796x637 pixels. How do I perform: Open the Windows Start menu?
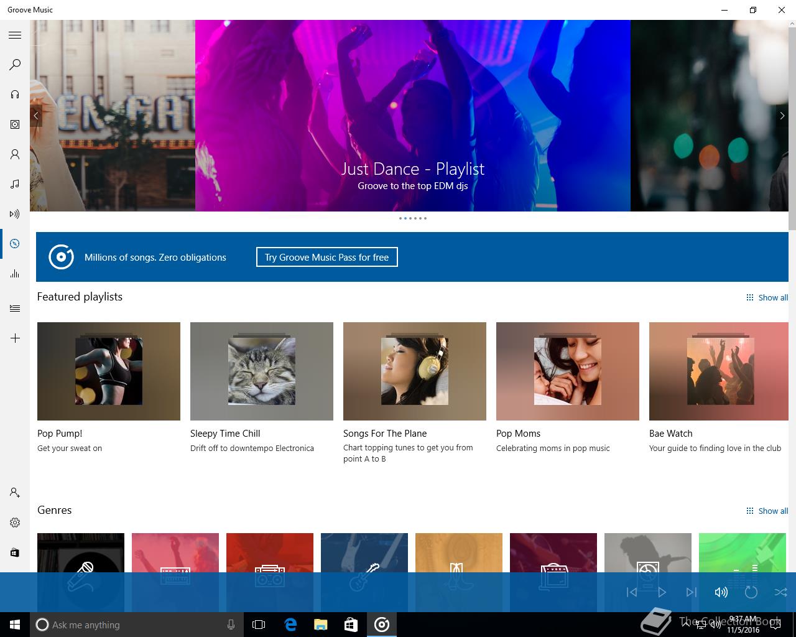(15, 625)
